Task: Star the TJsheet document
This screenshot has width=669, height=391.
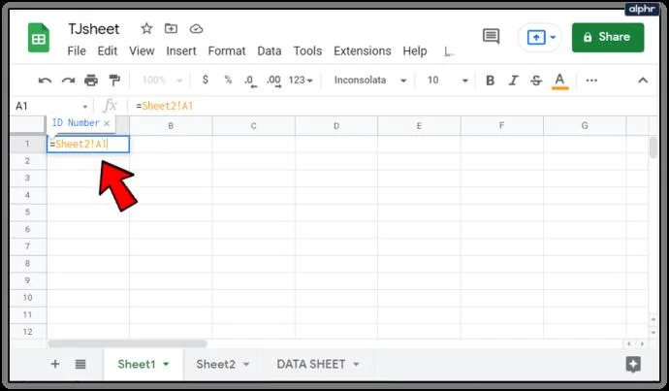Action: pyautogui.click(x=146, y=28)
